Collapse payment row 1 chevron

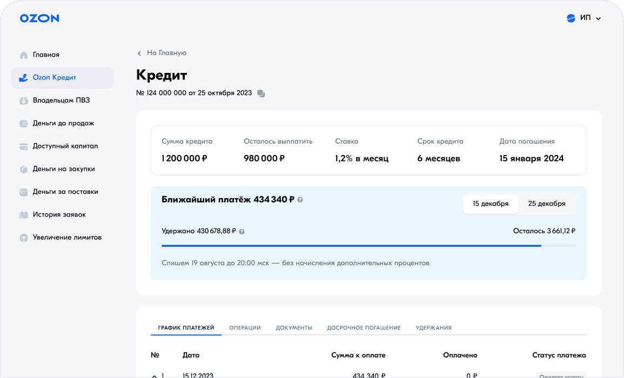click(155, 376)
